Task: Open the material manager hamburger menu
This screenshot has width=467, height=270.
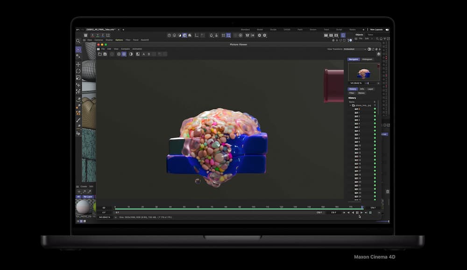Action: click(78, 187)
